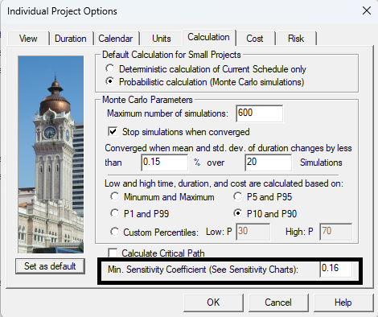Click the convergence percent field showing 0.15
Viewport: 378px width, 317px height.
165,163
